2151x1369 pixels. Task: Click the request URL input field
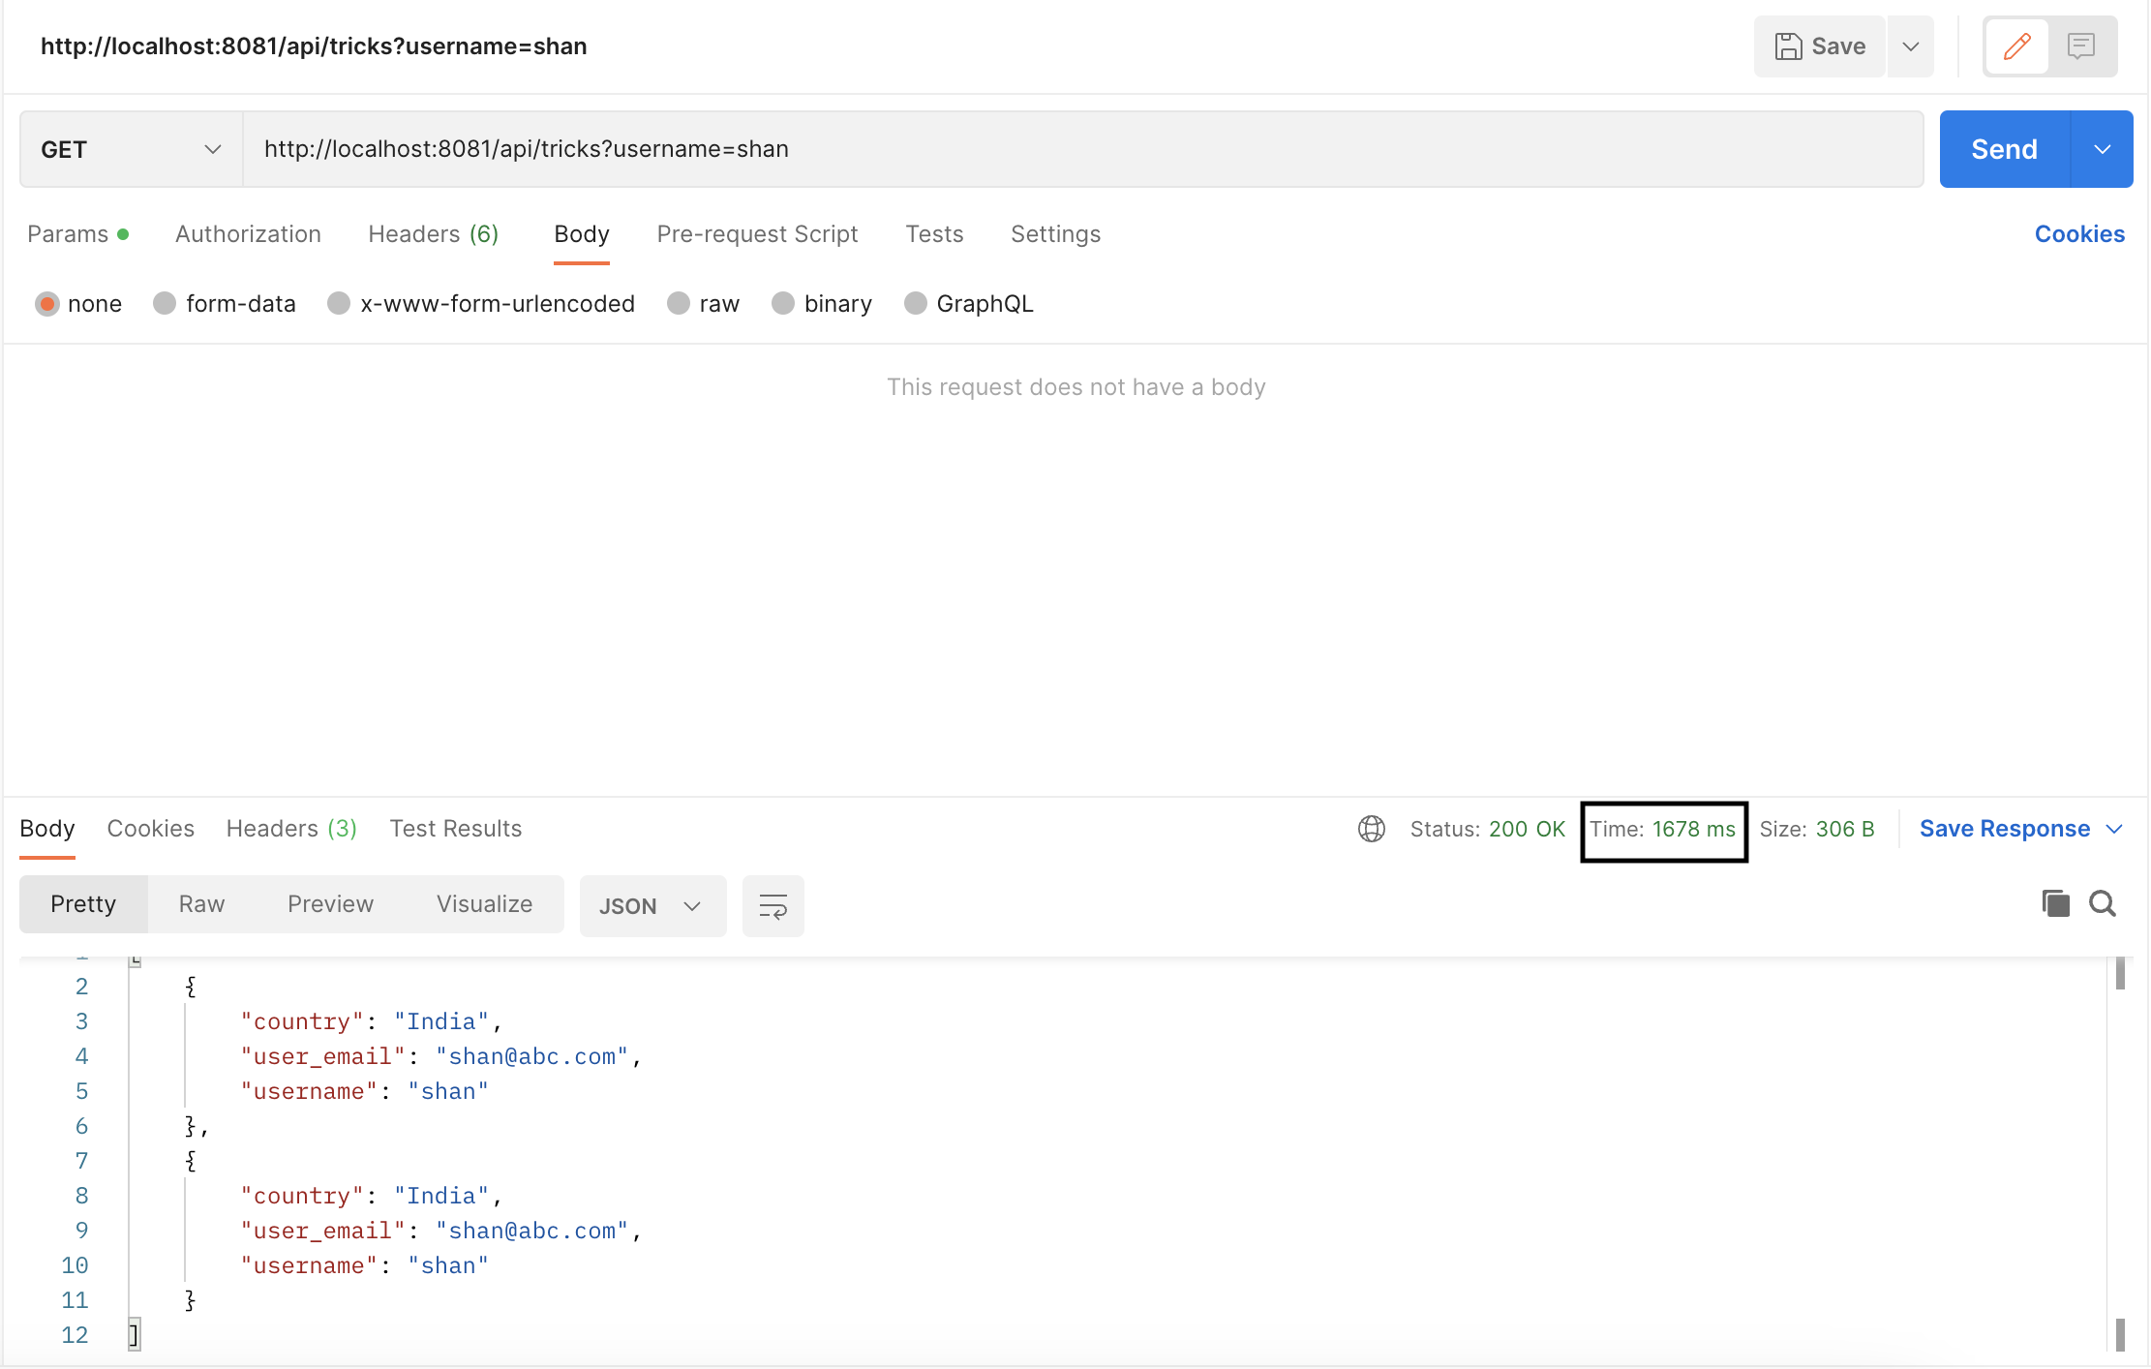click(1081, 149)
